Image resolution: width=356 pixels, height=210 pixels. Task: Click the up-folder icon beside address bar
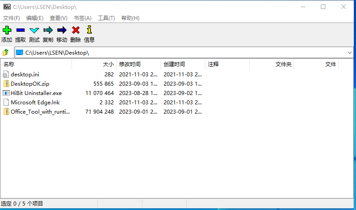tap(6, 53)
